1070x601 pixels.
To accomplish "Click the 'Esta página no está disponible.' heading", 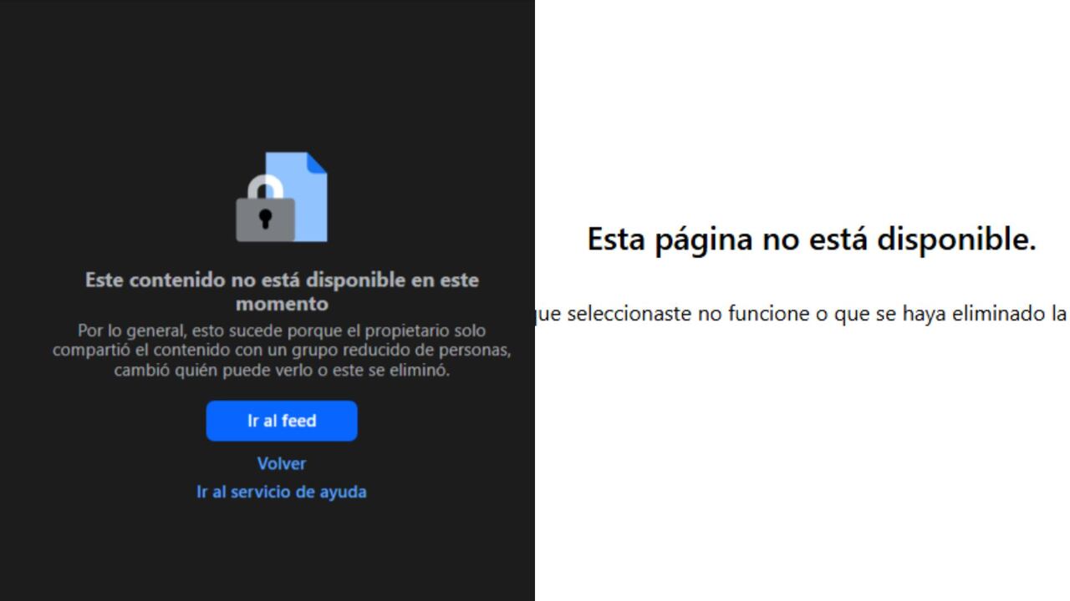I will (812, 240).
